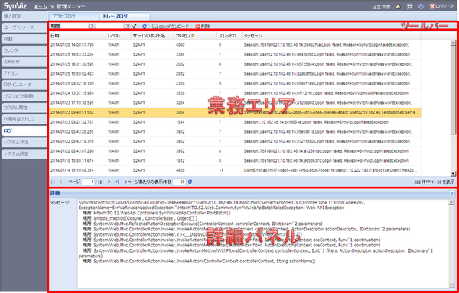
Task: Click log table scrollbar down arrow
Action: (x=453, y=174)
